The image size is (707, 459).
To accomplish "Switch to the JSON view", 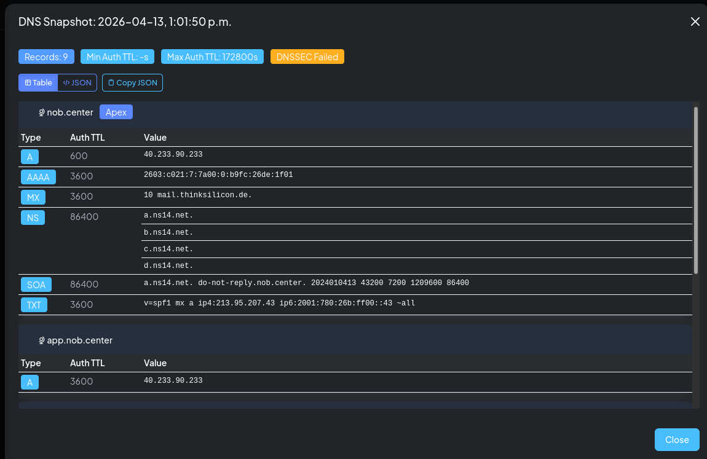I will click(77, 83).
